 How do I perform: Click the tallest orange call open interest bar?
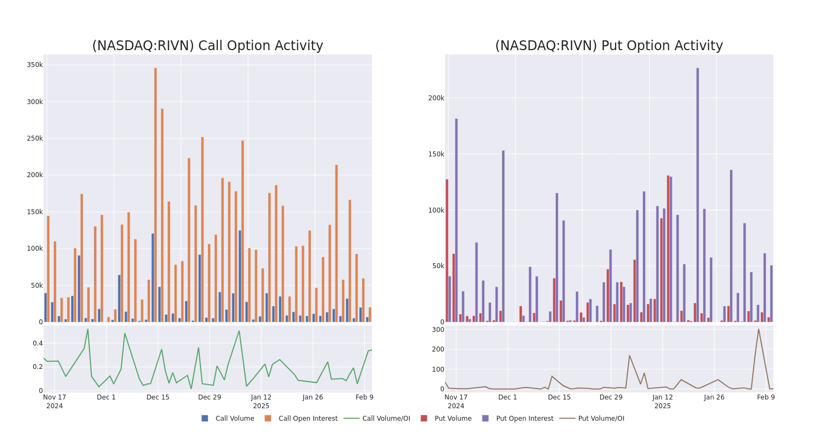(155, 195)
